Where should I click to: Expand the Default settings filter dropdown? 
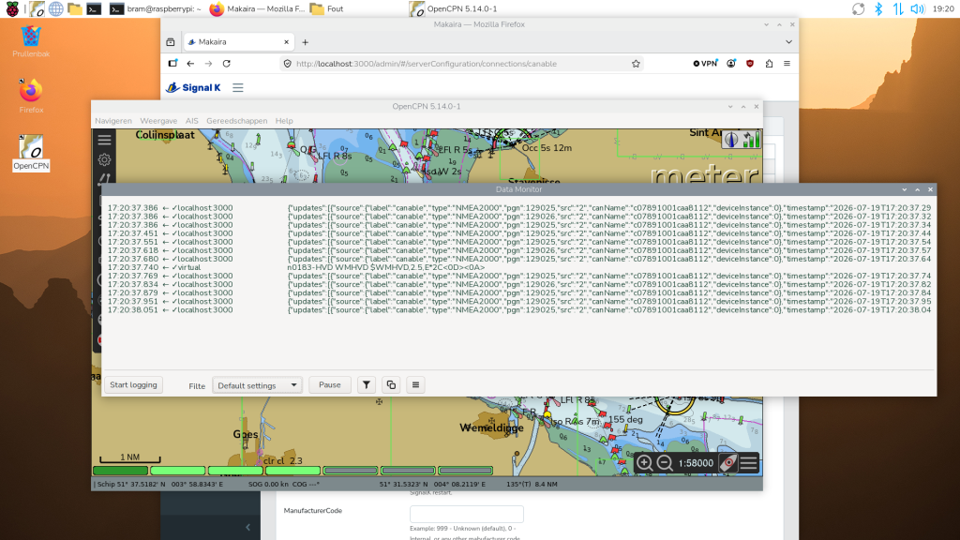[x=257, y=385]
